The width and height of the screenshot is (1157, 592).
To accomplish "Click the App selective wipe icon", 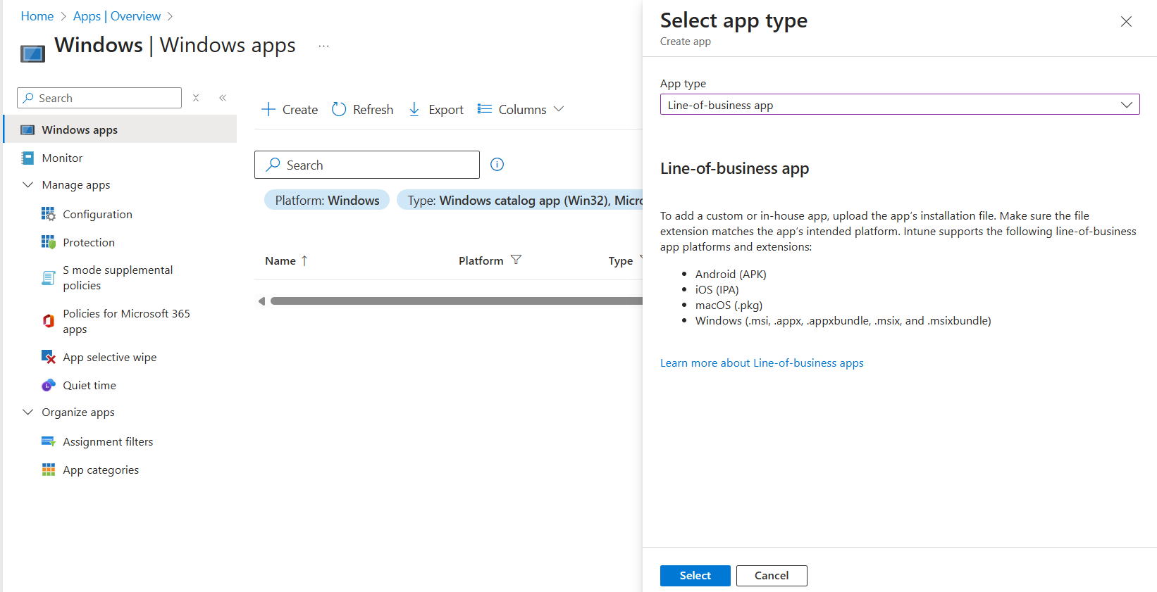I will pos(48,357).
